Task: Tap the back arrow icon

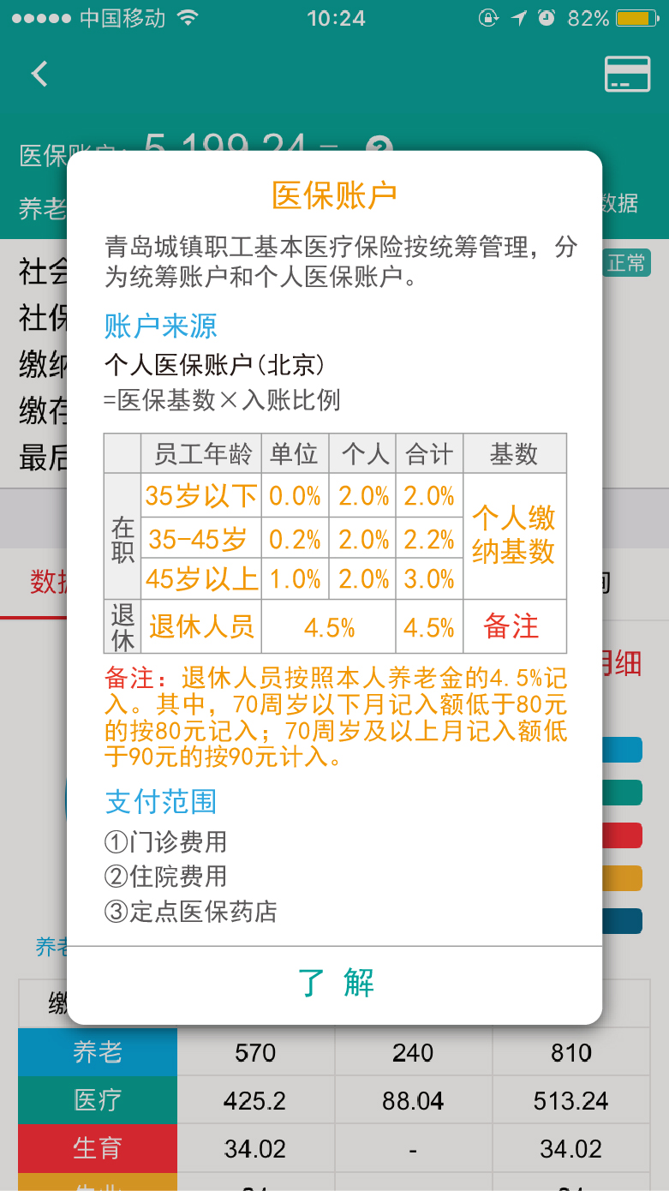Action: tap(39, 74)
